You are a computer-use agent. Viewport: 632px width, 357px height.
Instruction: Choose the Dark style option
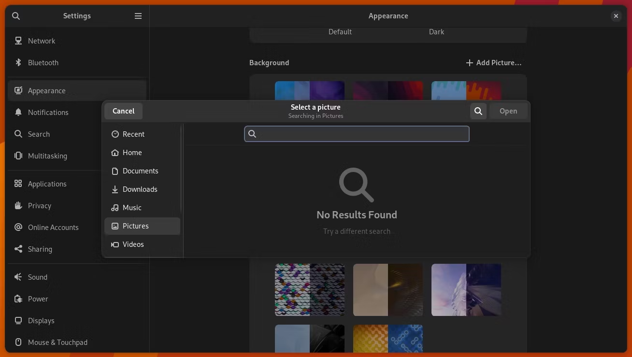436,32
